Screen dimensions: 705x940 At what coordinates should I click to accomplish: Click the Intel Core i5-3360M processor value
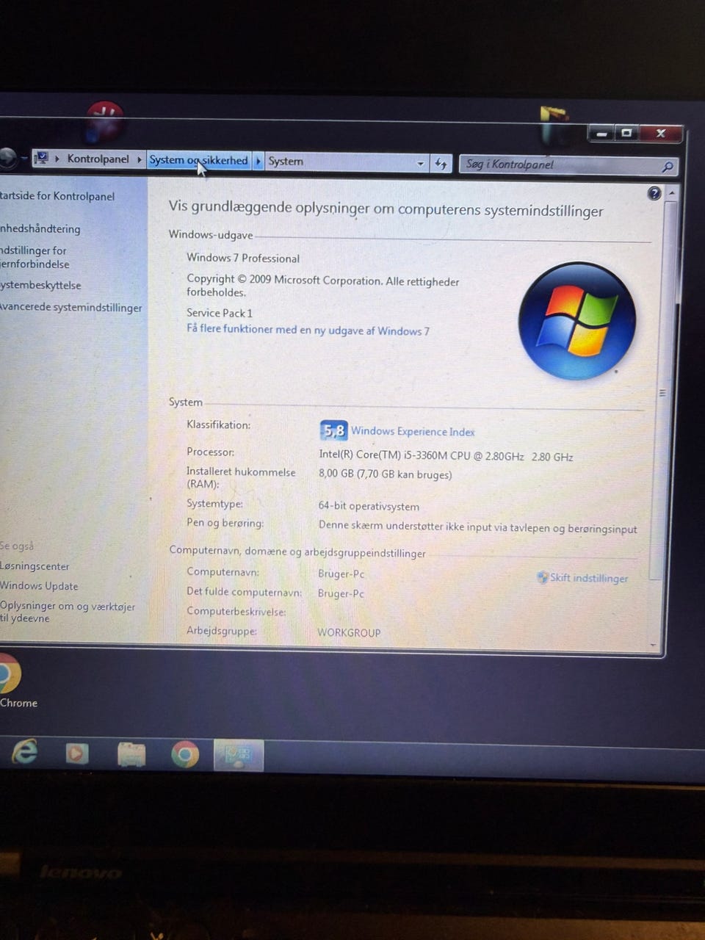446,456
